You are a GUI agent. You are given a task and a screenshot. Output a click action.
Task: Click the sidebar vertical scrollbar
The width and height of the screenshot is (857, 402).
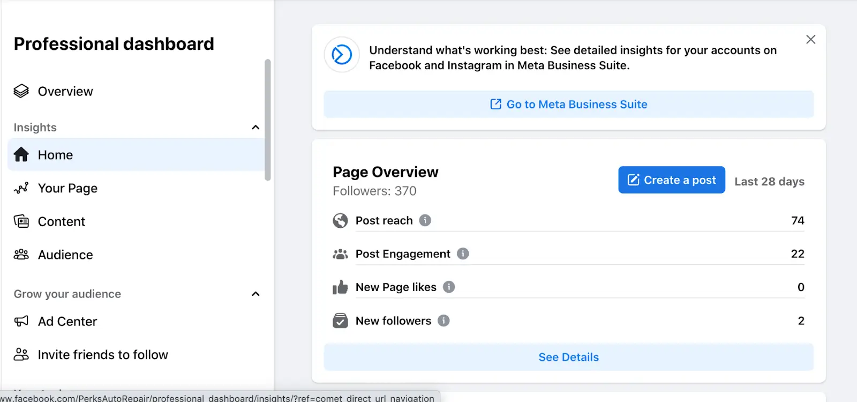[268, 120]
